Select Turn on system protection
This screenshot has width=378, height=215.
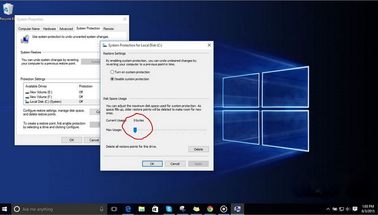(130, 72)
